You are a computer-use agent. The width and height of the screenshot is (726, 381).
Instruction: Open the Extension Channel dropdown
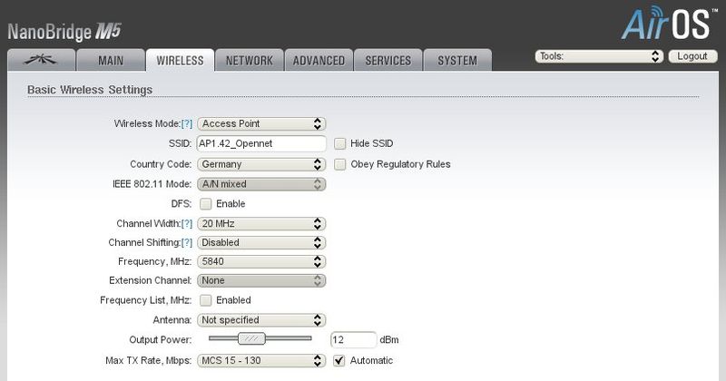point(261,280)
